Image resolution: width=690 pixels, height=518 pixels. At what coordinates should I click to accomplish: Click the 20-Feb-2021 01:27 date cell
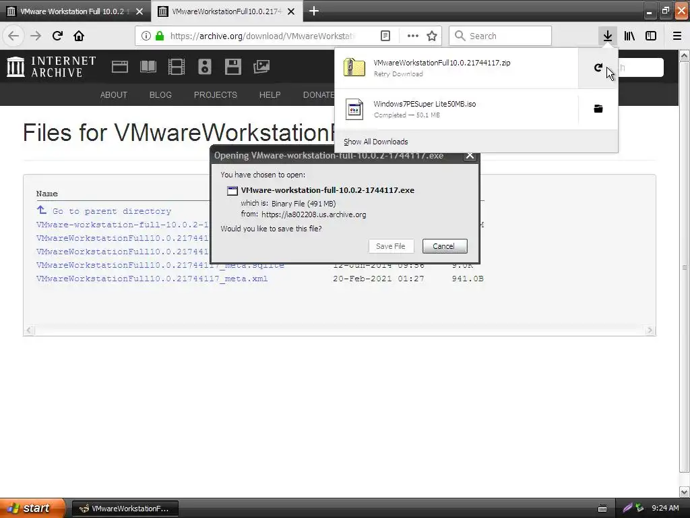tap(379, 279)
